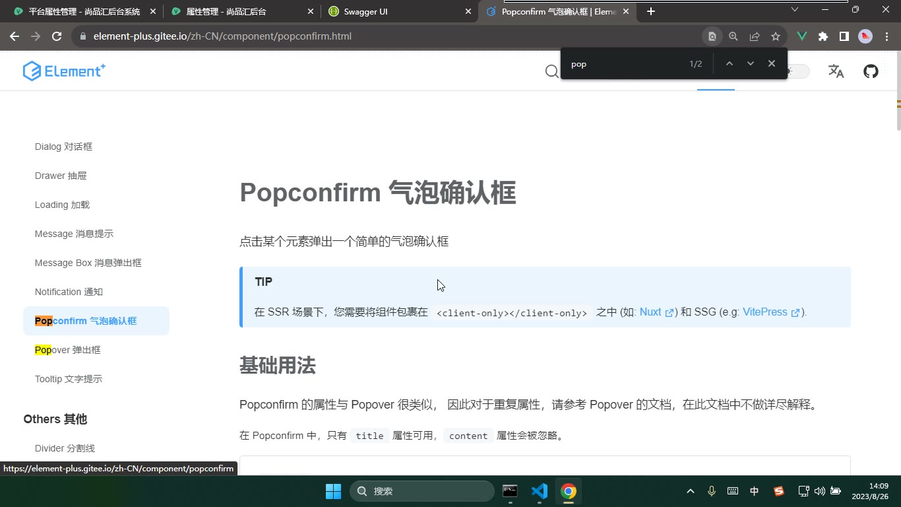
Task: Click the find-in-page input containing "pop"
Action: pos(625,64)
